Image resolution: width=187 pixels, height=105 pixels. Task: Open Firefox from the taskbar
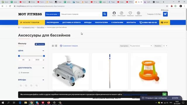click(x=49, y=103)
